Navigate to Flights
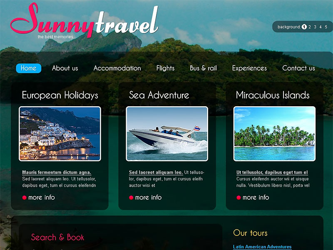 165,68
